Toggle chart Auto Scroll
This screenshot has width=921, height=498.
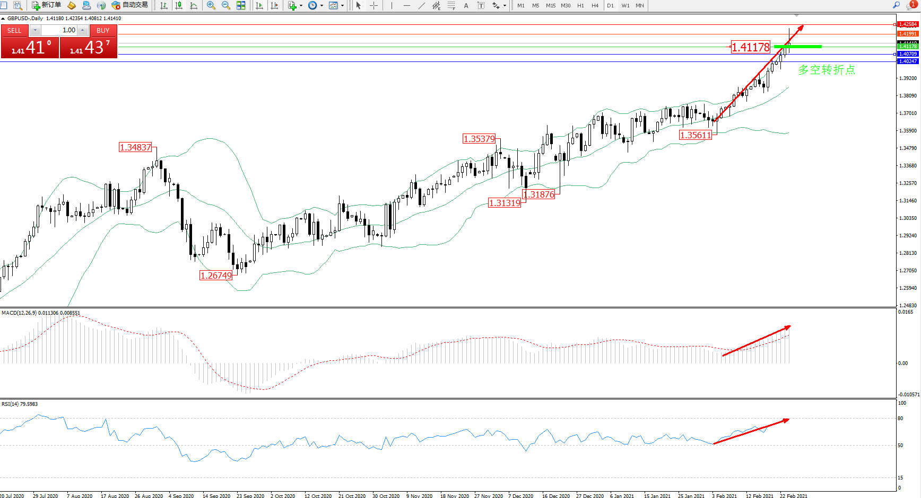[259, 5]
